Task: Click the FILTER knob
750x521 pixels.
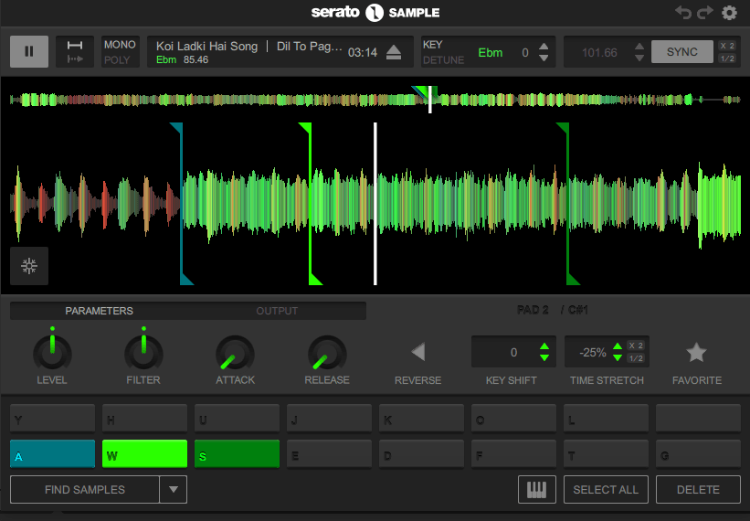Action: coord(143,354)
